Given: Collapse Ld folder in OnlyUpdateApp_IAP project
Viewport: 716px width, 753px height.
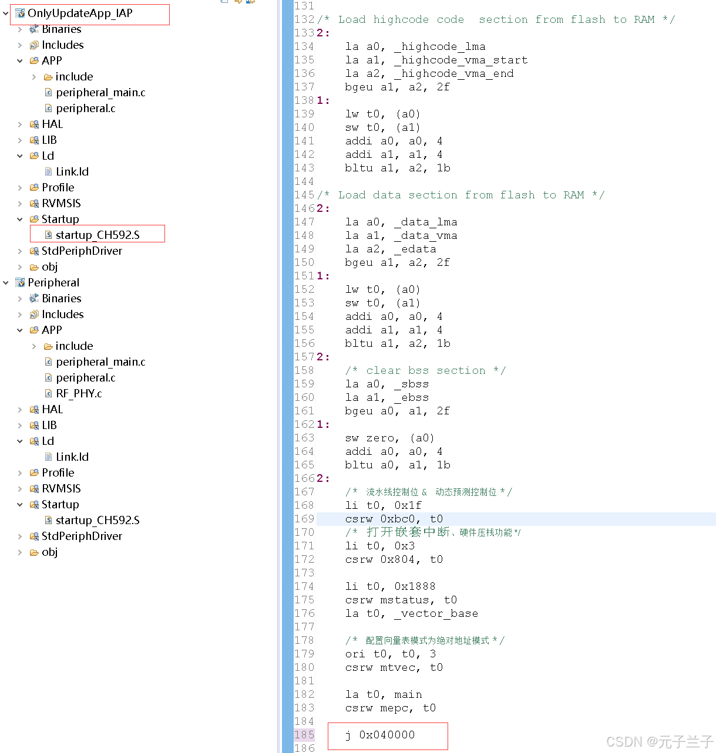Looking at the screenshot, I should click(20, 156).
